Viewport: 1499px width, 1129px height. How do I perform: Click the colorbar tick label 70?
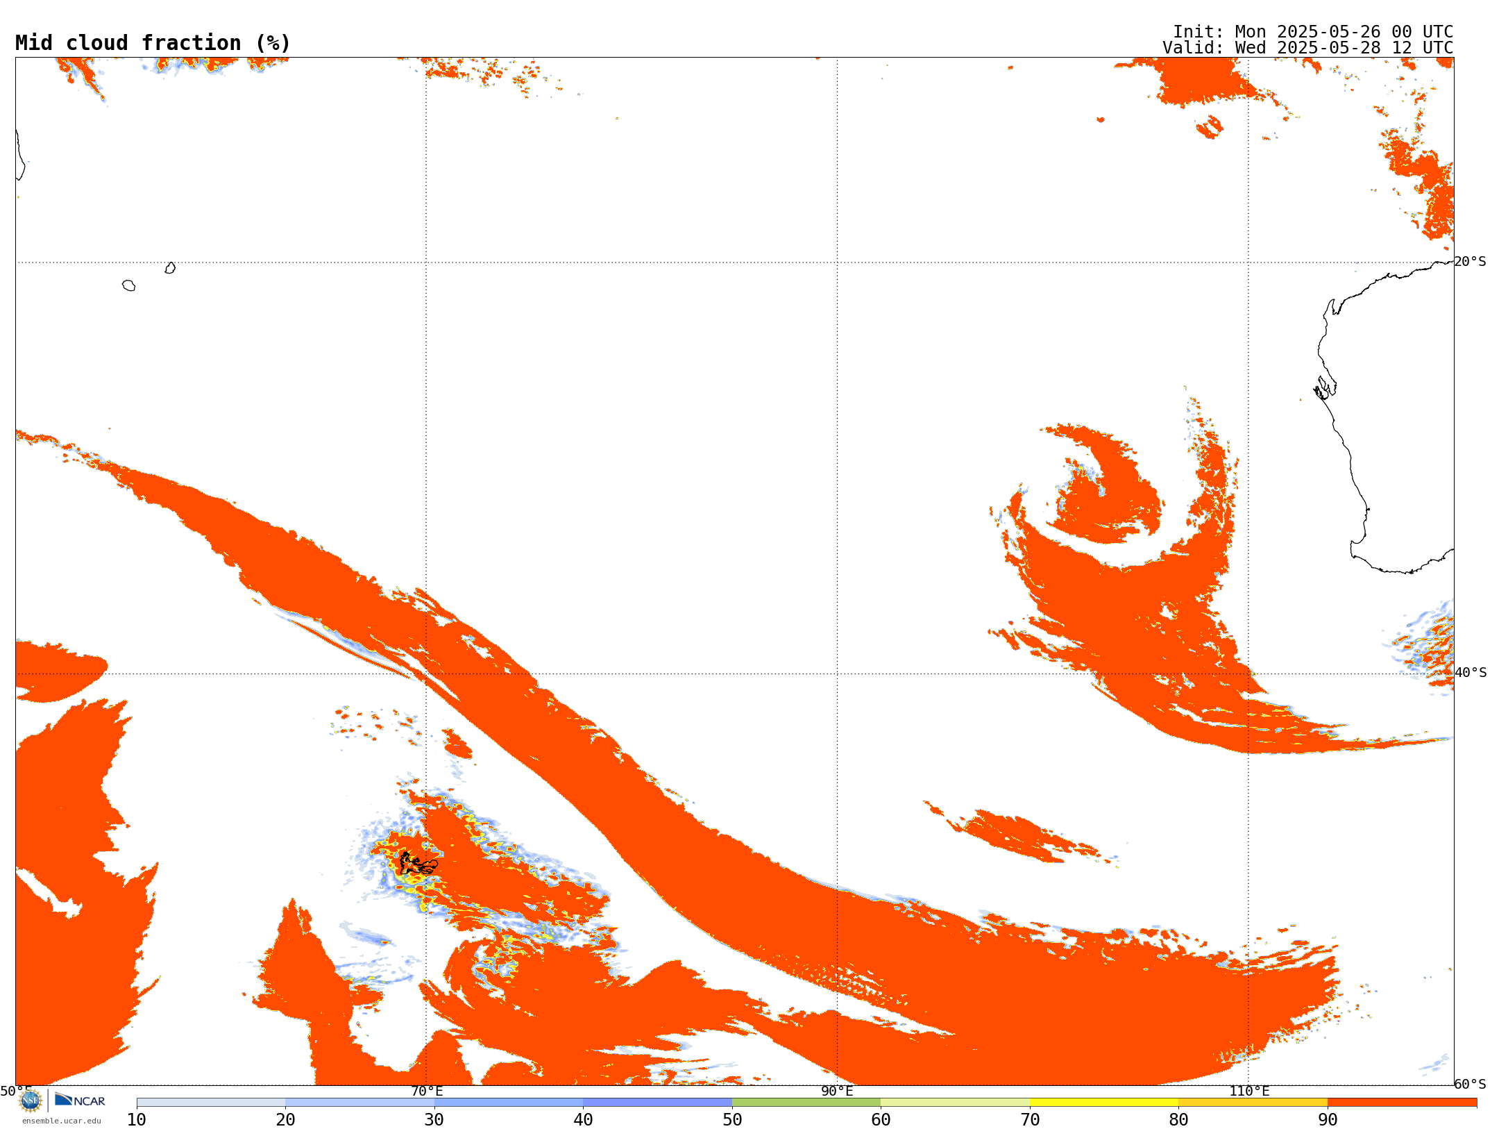(x=1030, y=1120)
